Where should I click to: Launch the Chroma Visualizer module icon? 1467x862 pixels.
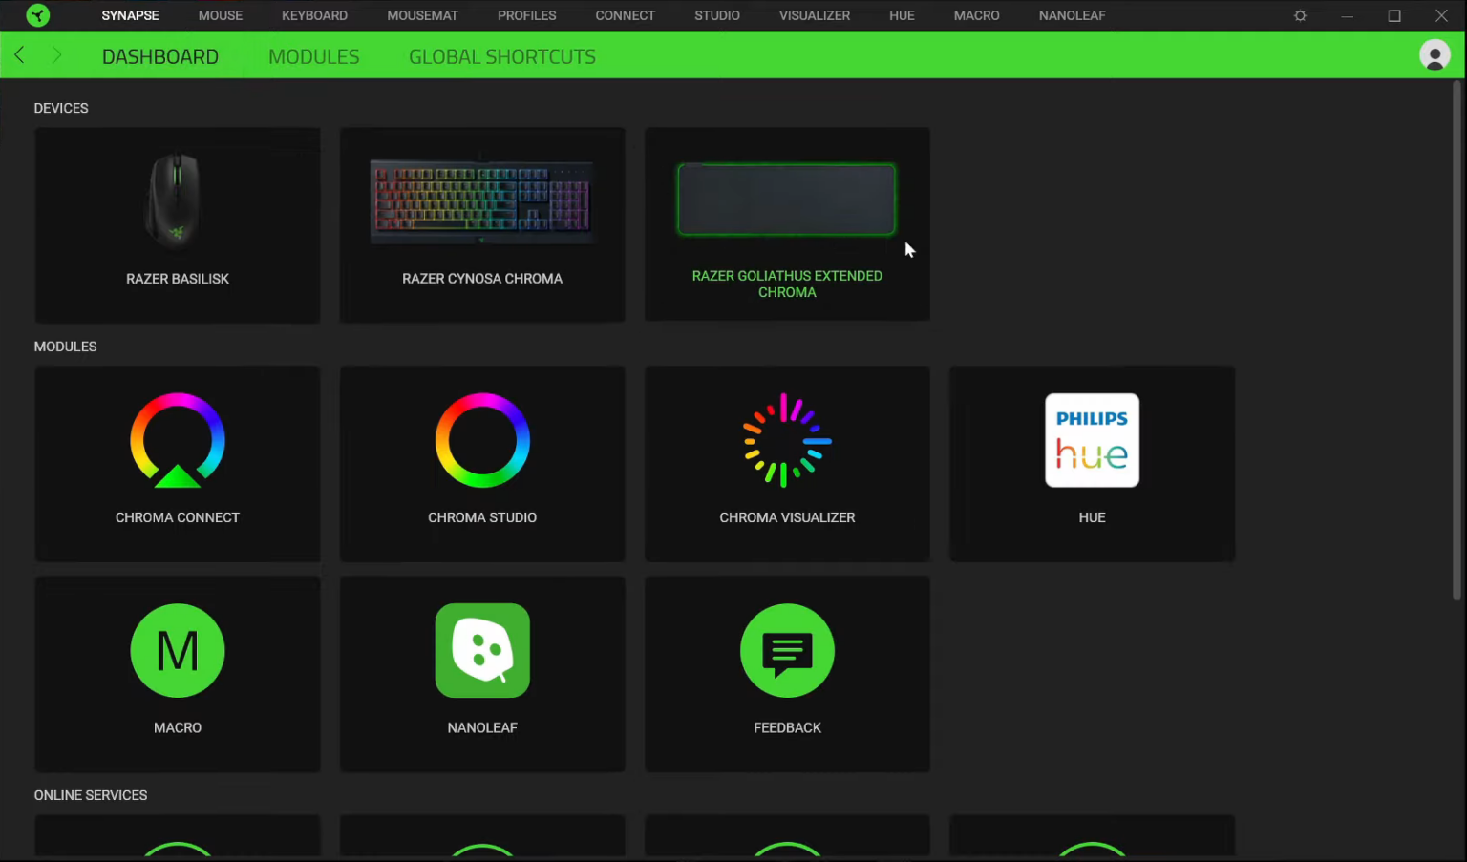787,440
